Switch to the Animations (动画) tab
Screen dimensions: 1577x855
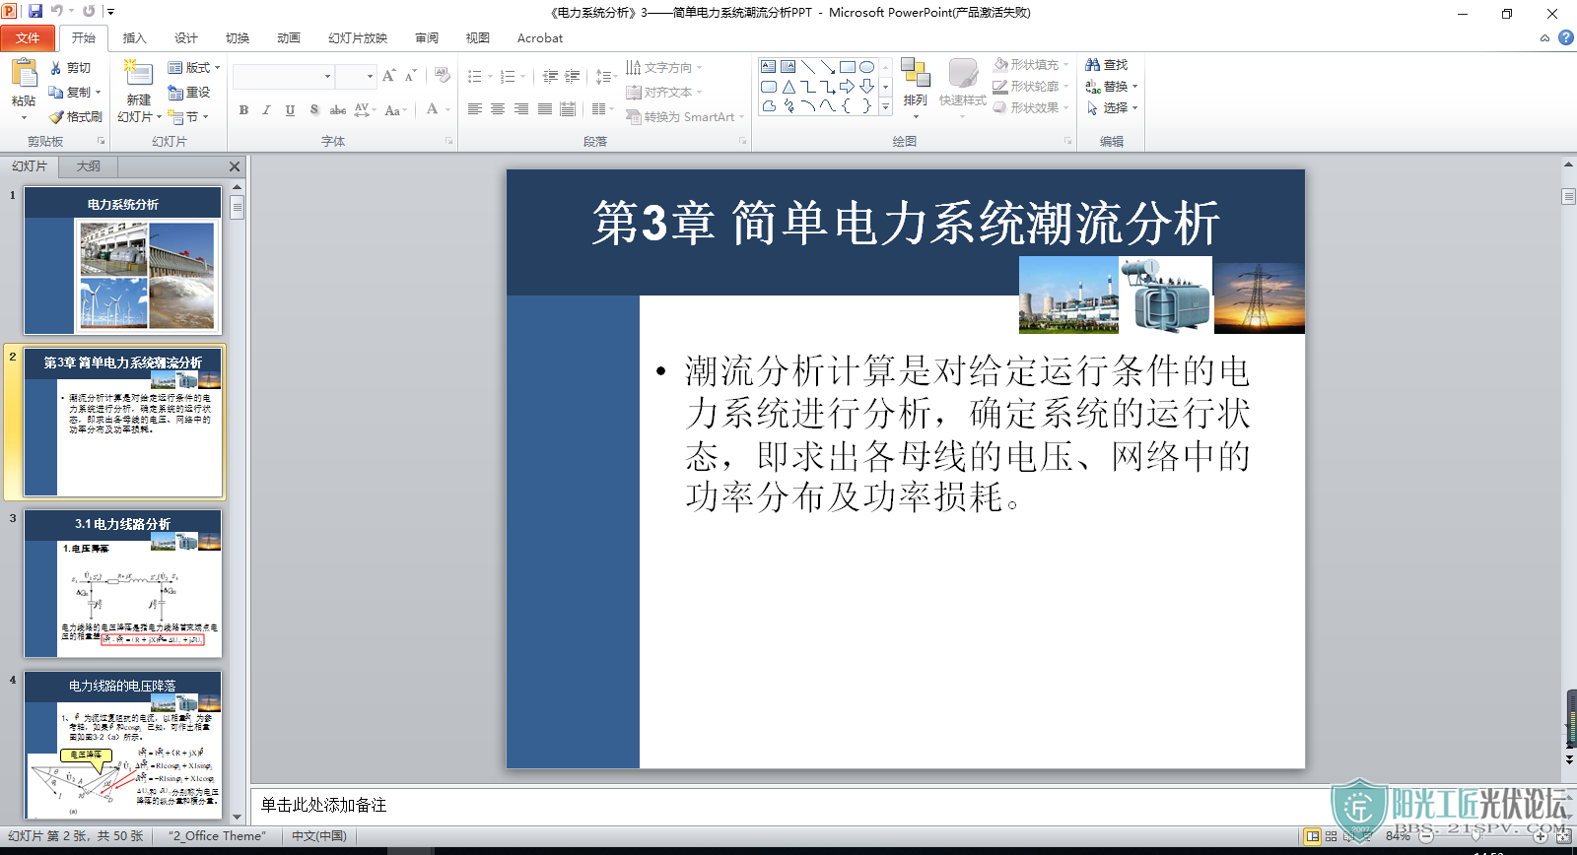288,37
